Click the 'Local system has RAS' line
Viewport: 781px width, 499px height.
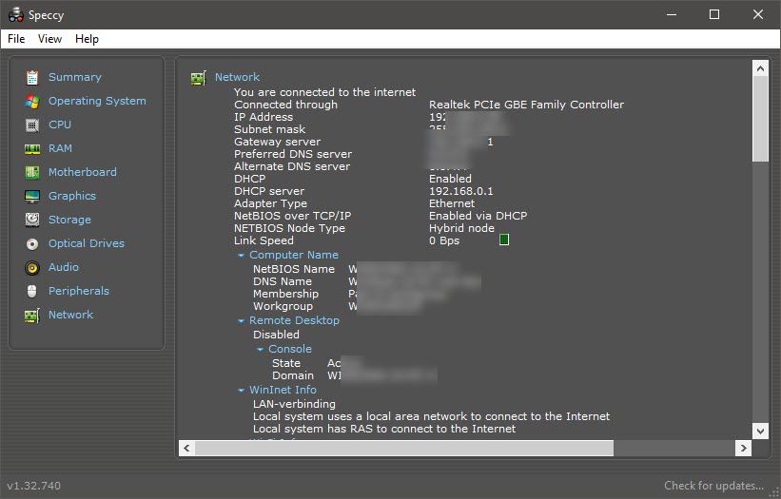(x=384, y=429)
